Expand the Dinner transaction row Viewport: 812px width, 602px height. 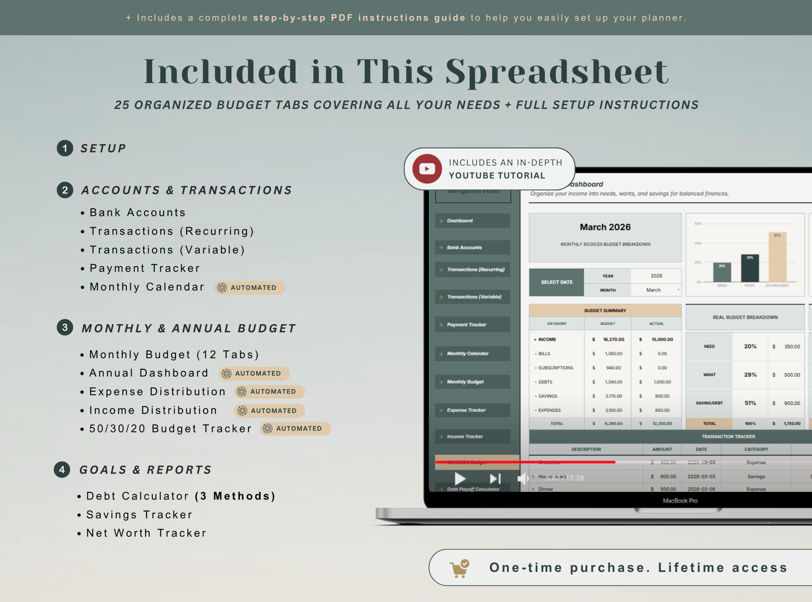pos(533,489)
